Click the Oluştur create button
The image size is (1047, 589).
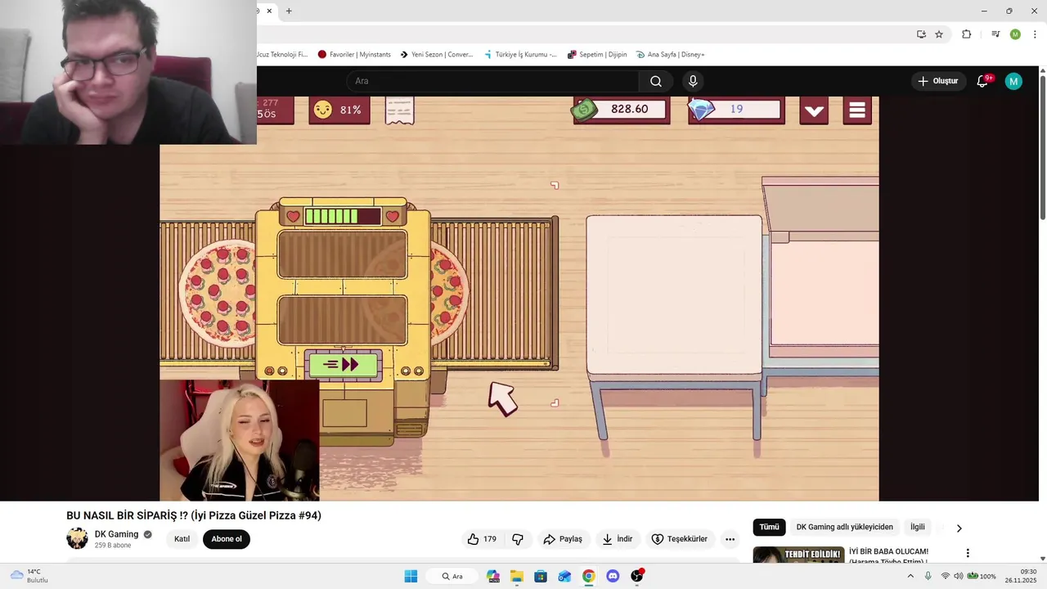(x=938, y=81)
